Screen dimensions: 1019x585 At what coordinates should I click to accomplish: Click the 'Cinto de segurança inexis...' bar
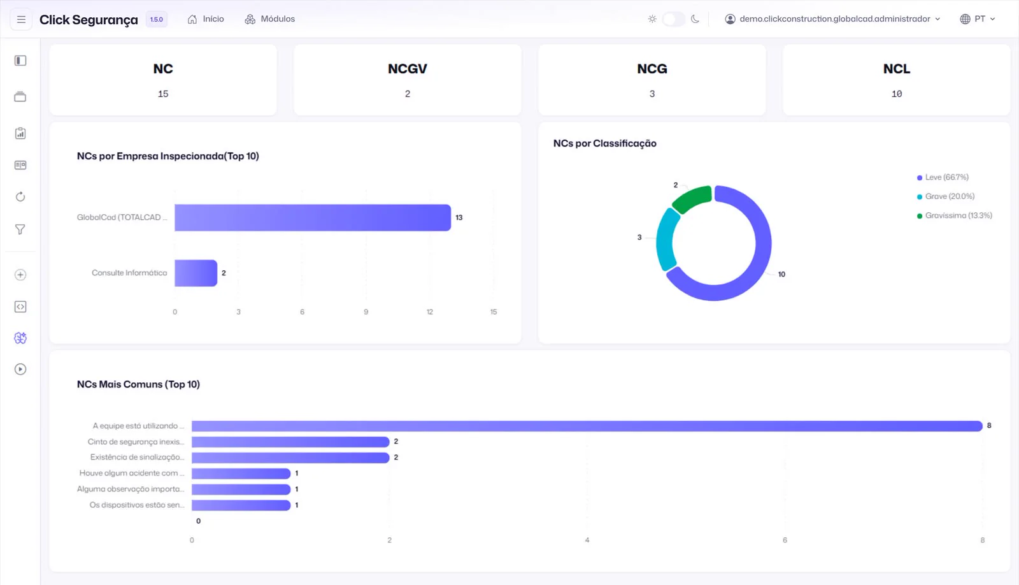click(290, 442)
